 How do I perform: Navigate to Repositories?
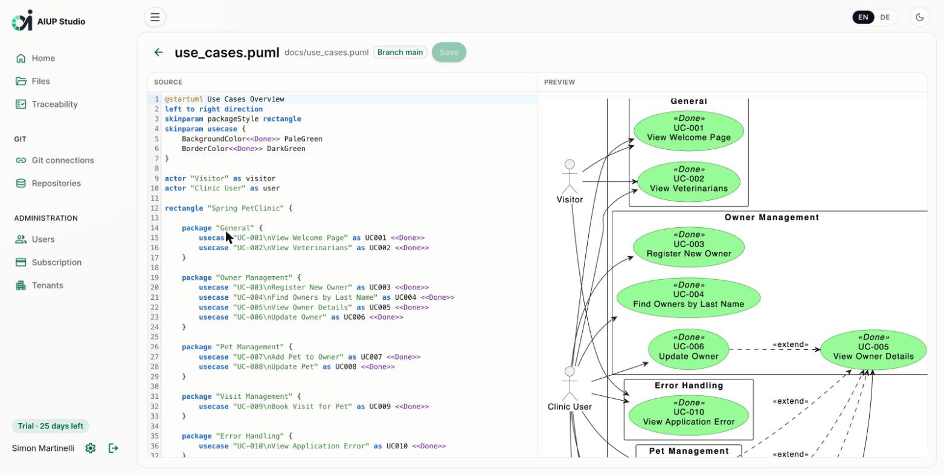[56, 183]
